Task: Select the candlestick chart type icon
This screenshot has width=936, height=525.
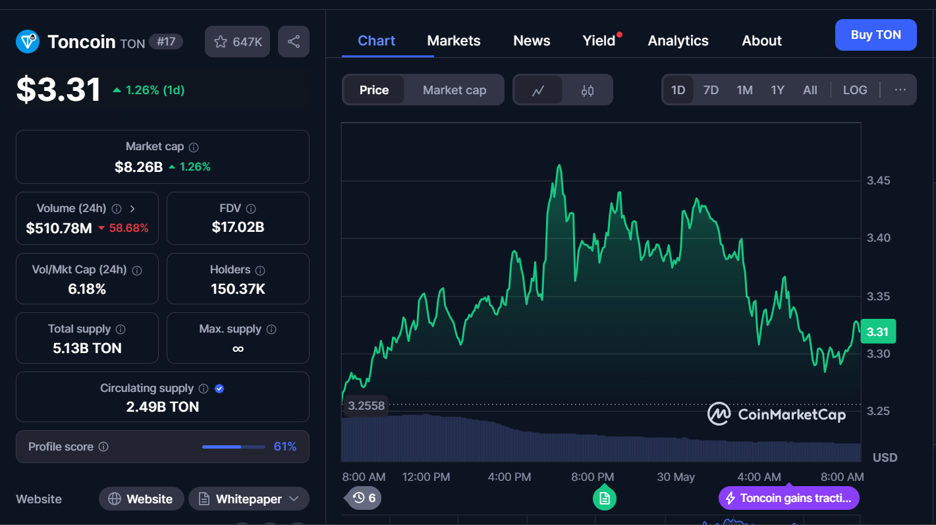Action: (x=588, y=90)
